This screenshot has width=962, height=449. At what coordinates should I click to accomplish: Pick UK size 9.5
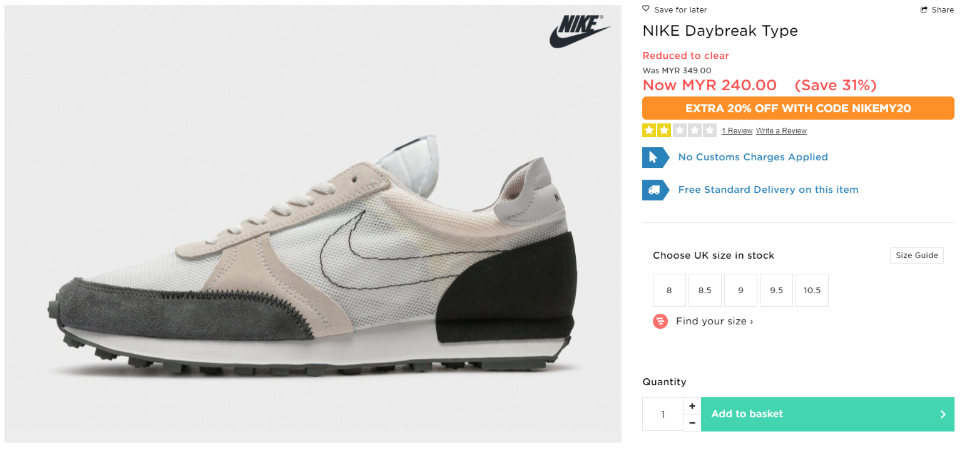tap(776, 291)
